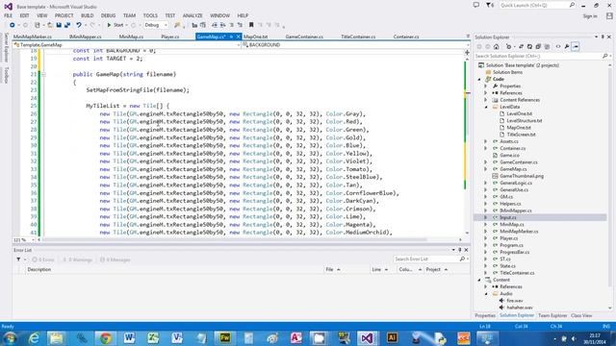Open the Windows Start menu
The height and width of the screenshot is (346, 616).
point(11,337)
